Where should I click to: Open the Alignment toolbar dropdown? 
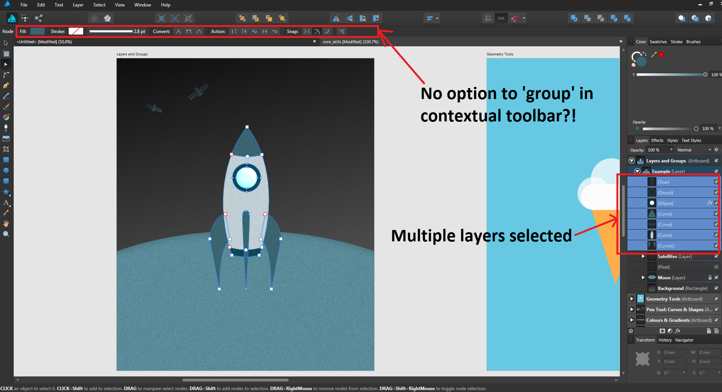tap(437, 18)
